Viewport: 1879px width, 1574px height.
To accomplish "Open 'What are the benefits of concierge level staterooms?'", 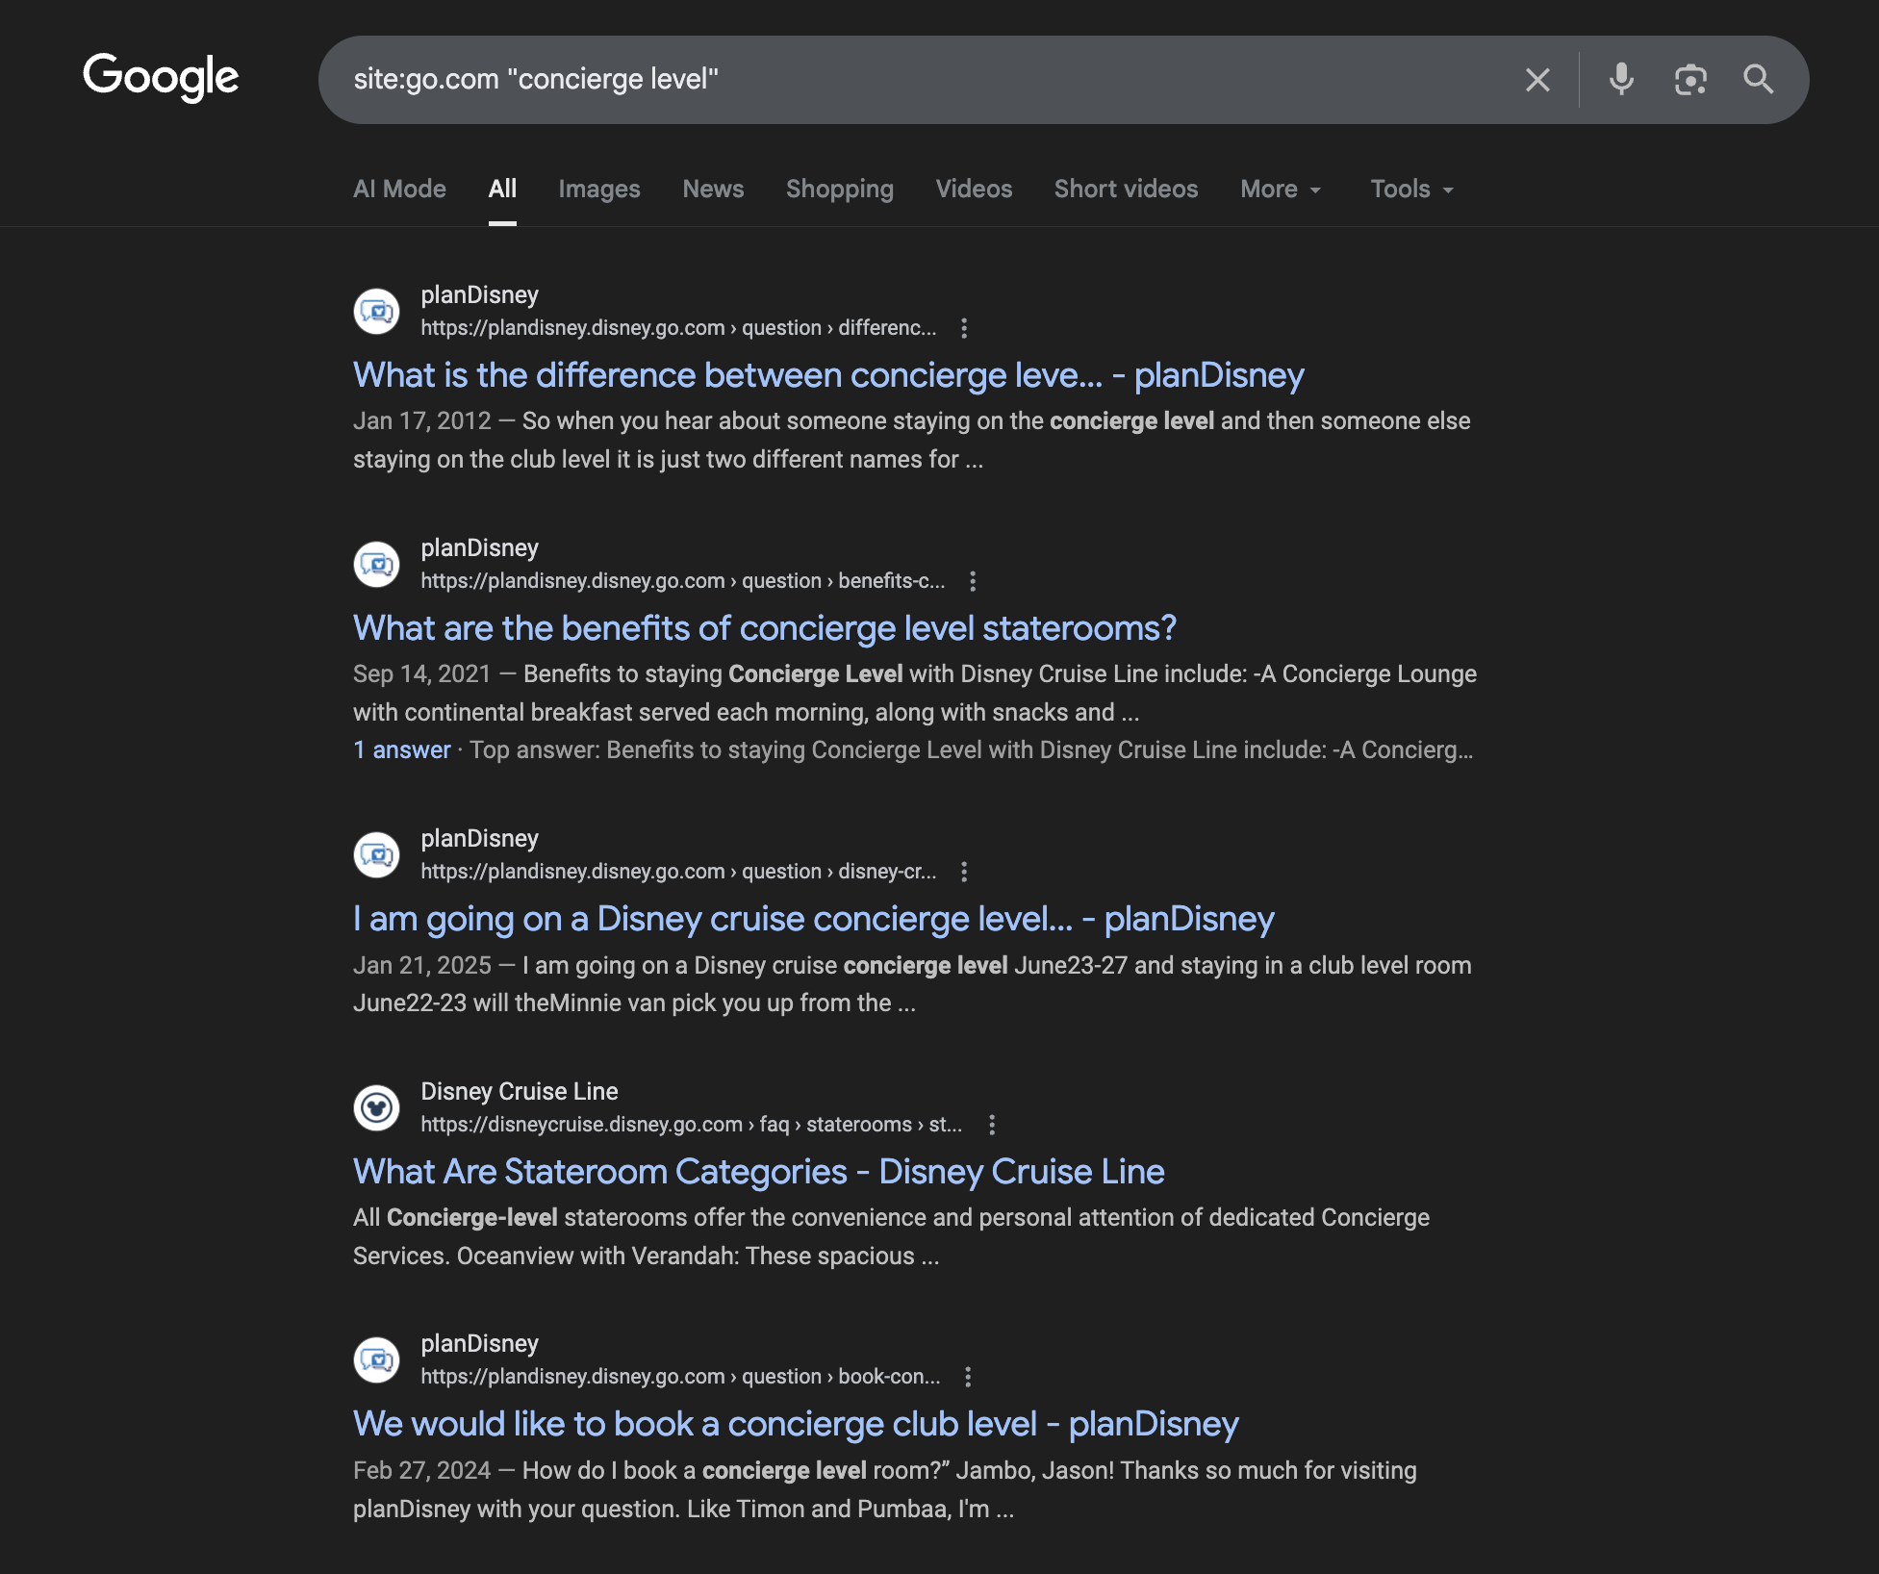I will pos(764,628).
